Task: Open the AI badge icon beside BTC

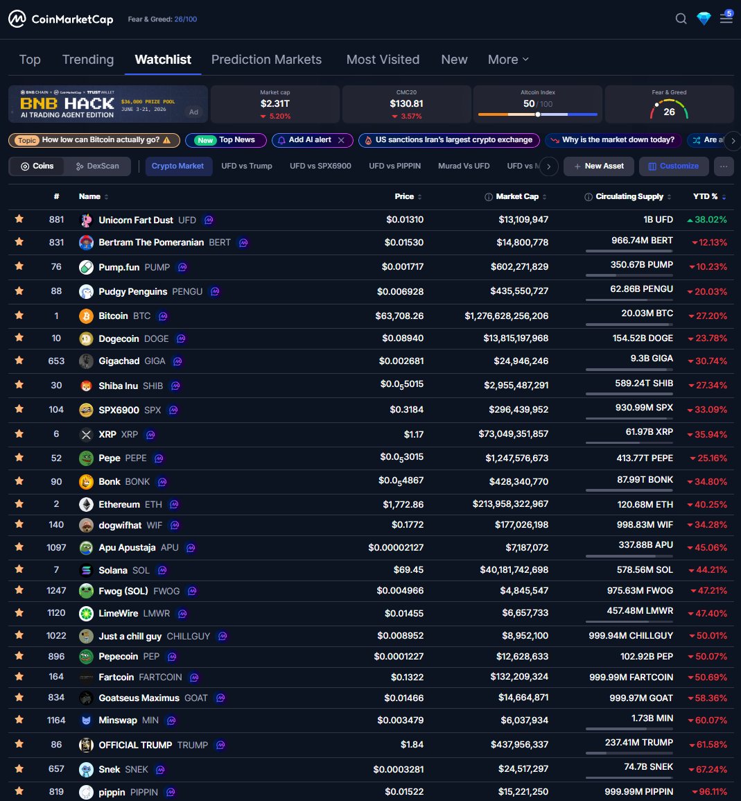Action: [x=163, y=316]
